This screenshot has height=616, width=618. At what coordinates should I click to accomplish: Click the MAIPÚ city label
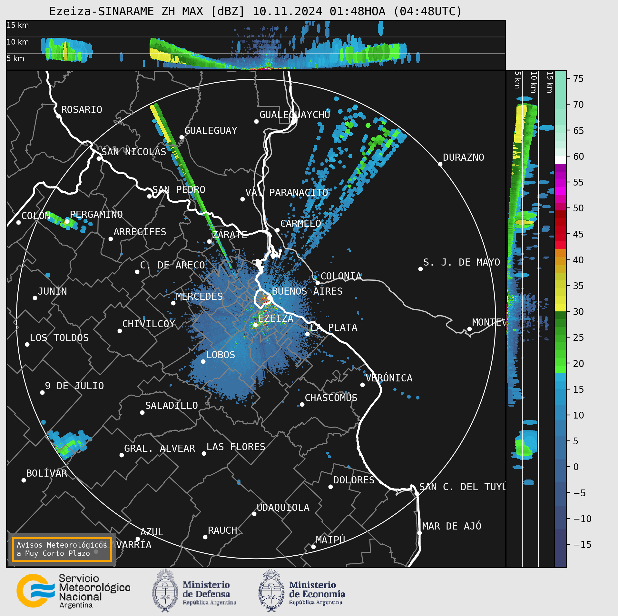click(330, 540)
